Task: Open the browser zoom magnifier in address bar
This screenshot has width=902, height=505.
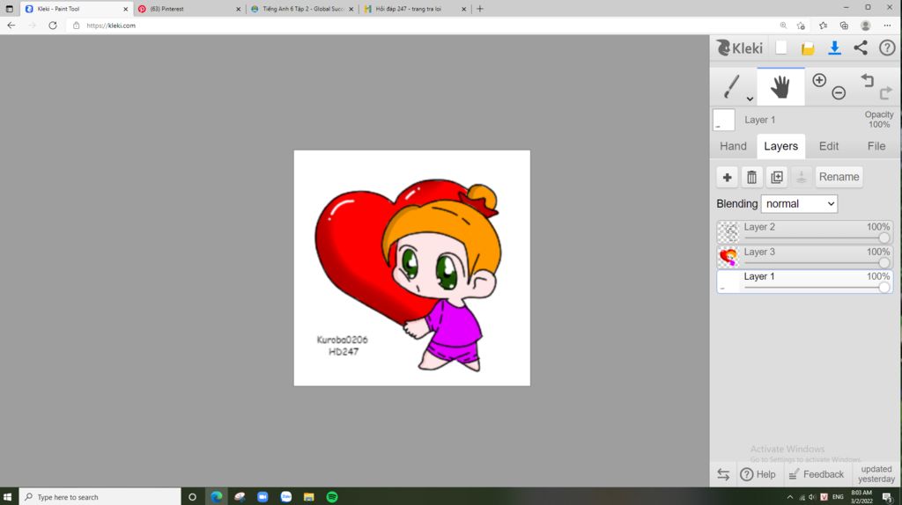Action: tap(783, 26)
